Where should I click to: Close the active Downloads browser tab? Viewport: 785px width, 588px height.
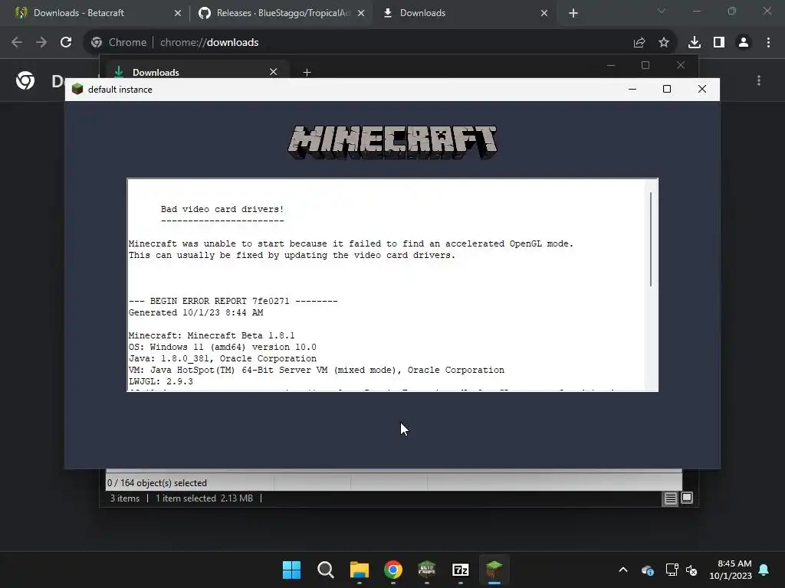point(544,13)
